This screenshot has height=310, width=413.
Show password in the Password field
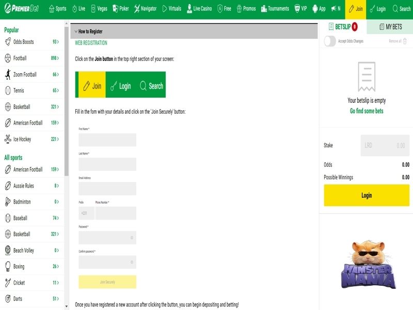[x=132, y=238]
